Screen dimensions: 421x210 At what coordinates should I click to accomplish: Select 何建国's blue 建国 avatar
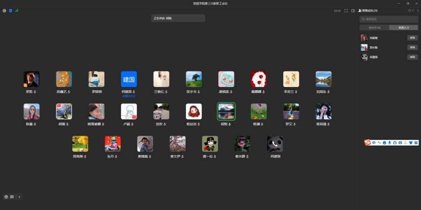[x=129, y=79]
